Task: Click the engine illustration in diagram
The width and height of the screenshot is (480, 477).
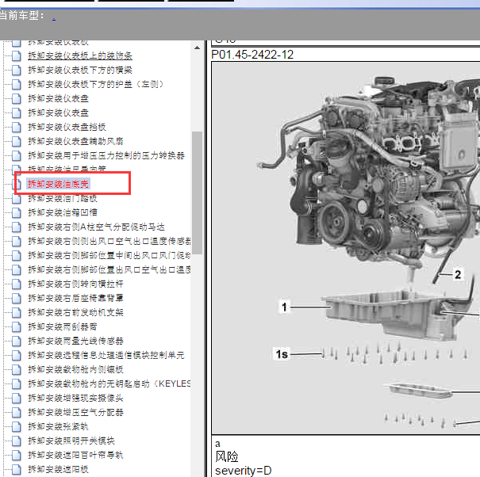Action: pyautogui.click(x=367, y=171)
